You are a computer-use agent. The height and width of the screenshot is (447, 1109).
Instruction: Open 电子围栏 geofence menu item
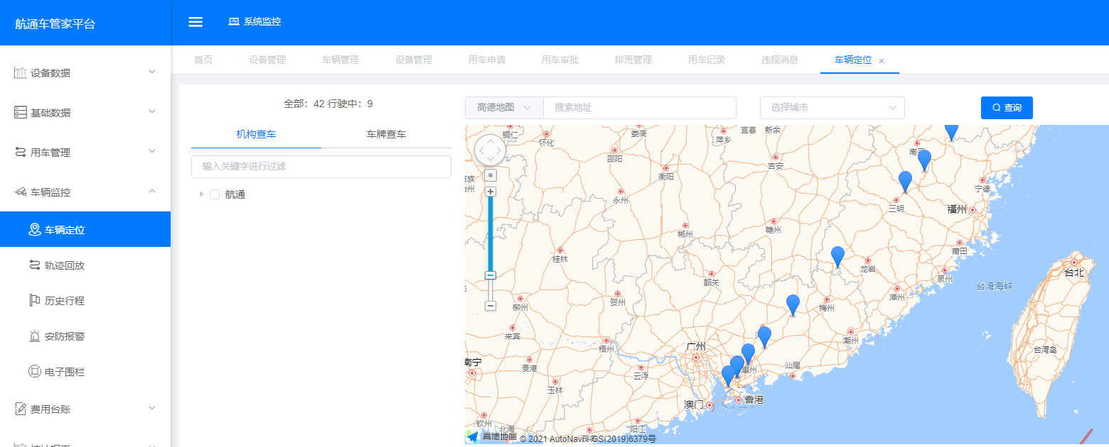coord(64,372)
